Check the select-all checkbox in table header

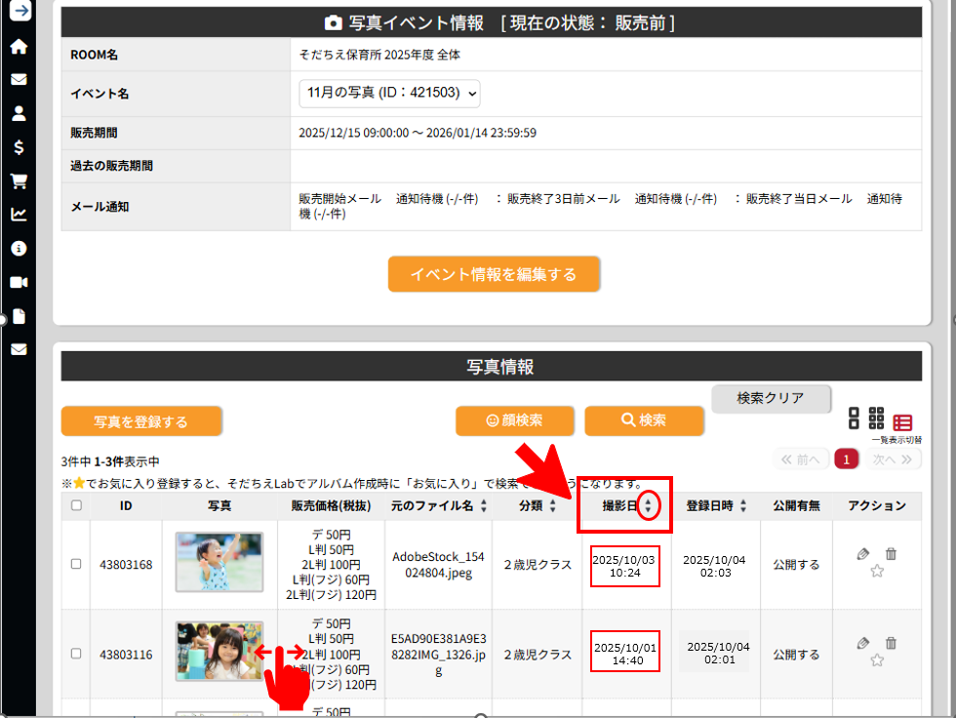[x=76, y=505]
